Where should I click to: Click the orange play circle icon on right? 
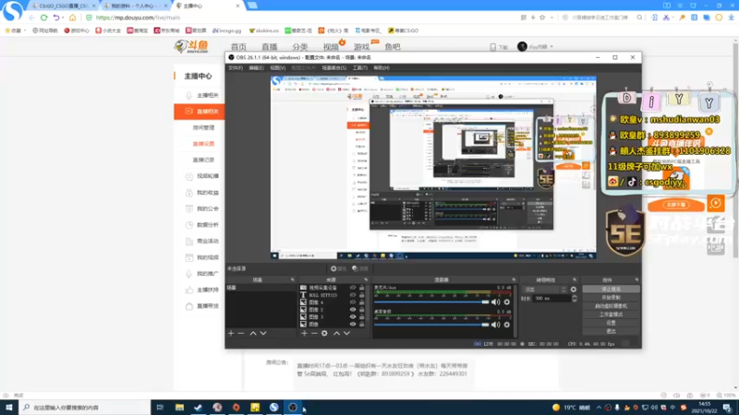715,203
